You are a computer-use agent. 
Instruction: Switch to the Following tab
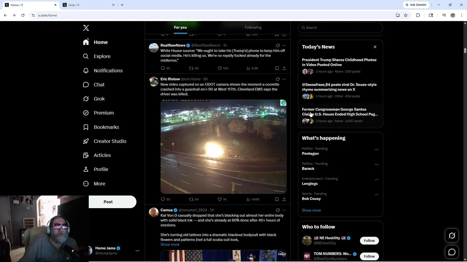253,27
